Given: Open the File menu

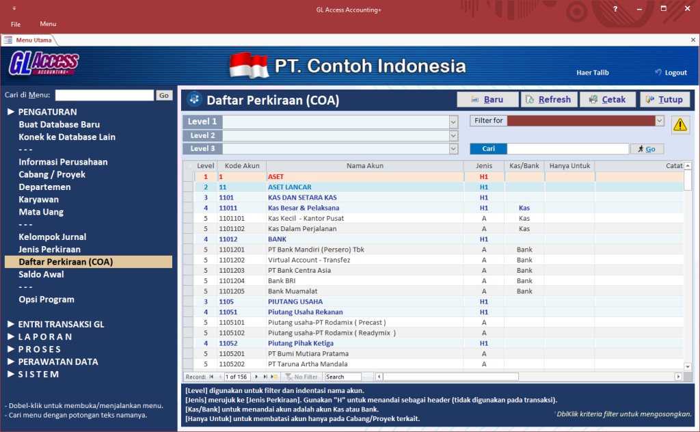Looking at the screenshot, I should click(x=16, y=24).
